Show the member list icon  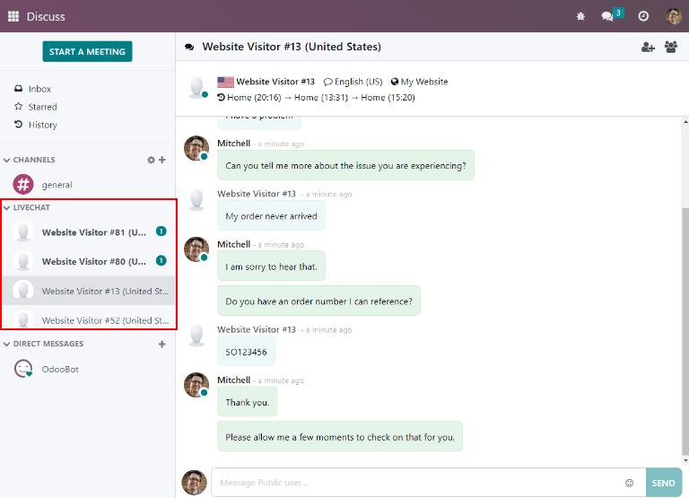click(x=670, y=48)
